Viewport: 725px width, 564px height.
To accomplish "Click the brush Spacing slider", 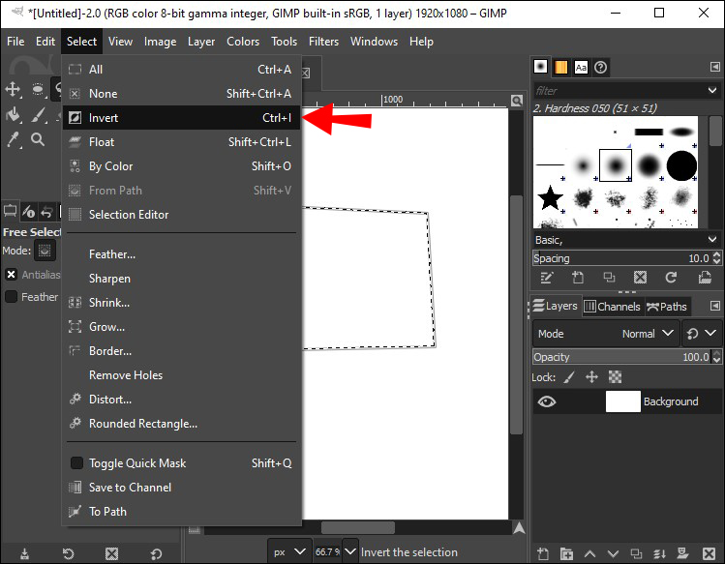I will point(621,258).
